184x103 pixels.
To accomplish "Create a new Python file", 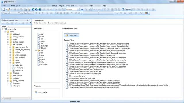I will point(43,60).
